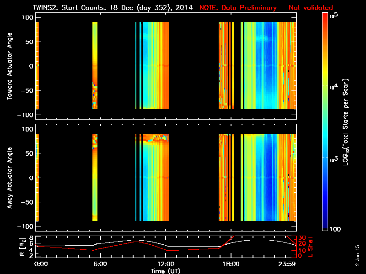This screenshot has width=366, height=274.
Task: Click the red 'L Shell' axis label
Action: coord(311,247)
